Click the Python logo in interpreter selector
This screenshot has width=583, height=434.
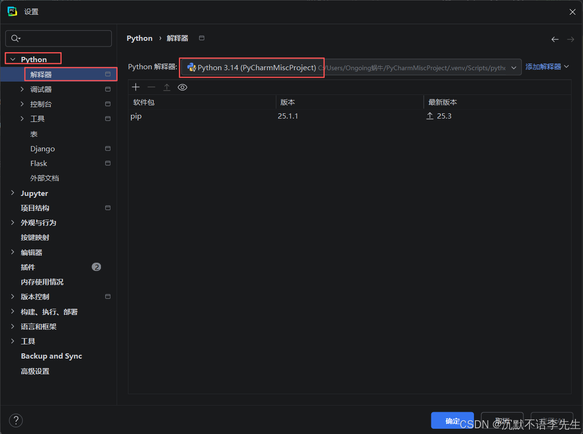click(191, 67)
